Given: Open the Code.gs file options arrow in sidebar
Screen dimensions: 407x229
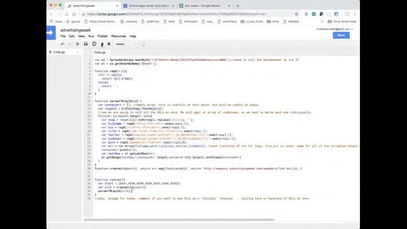Looking at the screenshot, I should click(x=78, y=52).
